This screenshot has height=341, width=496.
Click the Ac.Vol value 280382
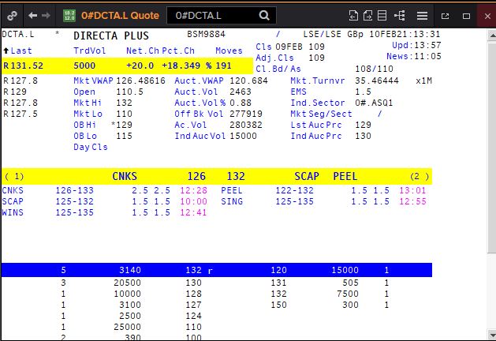(x=246, y=125)
